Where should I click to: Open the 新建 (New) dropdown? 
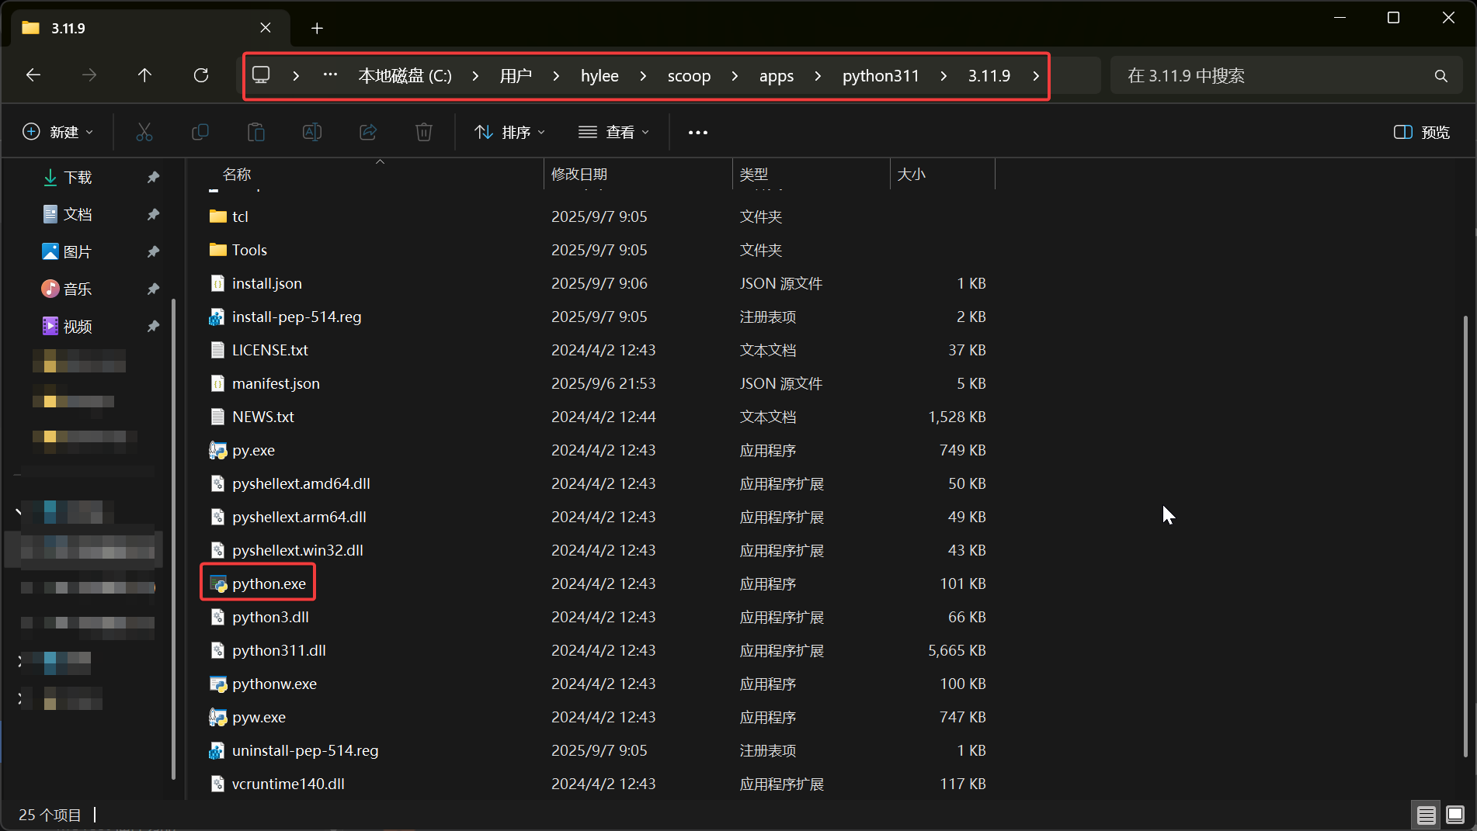[58, 133]
